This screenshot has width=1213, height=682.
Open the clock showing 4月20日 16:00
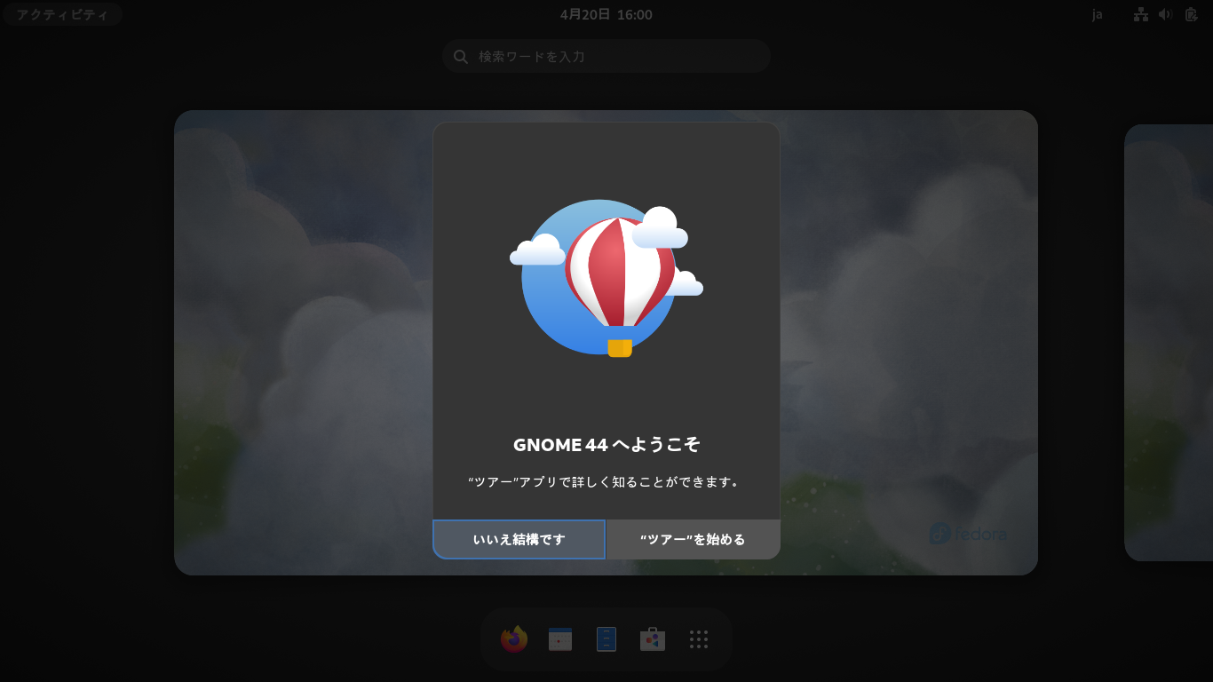click(x=606, y=14)
